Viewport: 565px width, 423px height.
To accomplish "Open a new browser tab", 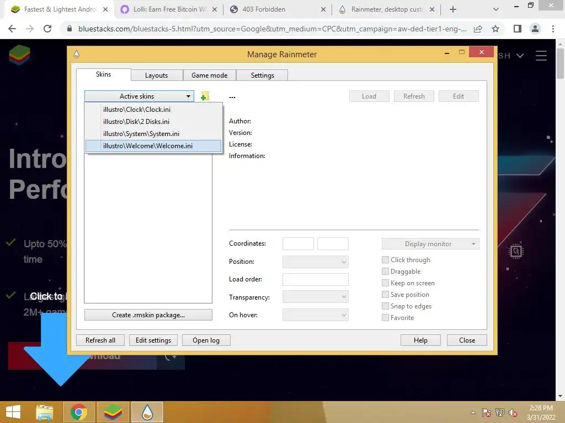I will pyautogui.click(x=453, y=9).
